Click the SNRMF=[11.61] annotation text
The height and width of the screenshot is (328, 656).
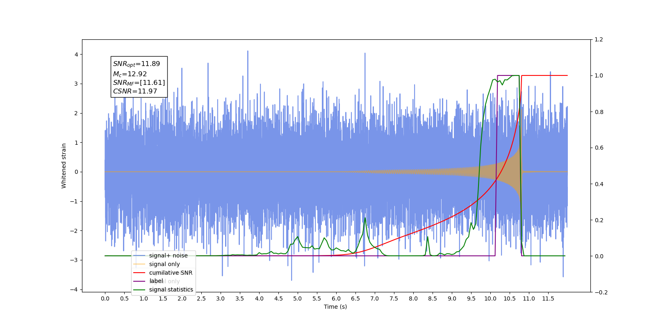[139, 83]
